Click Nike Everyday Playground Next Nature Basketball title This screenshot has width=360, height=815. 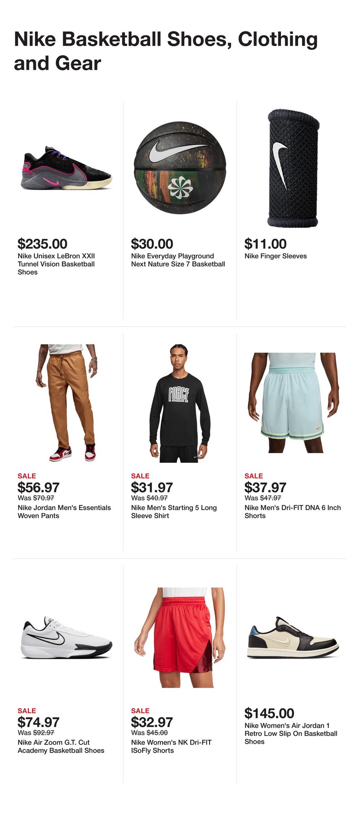pyautogui.click(x=178, y=260)
